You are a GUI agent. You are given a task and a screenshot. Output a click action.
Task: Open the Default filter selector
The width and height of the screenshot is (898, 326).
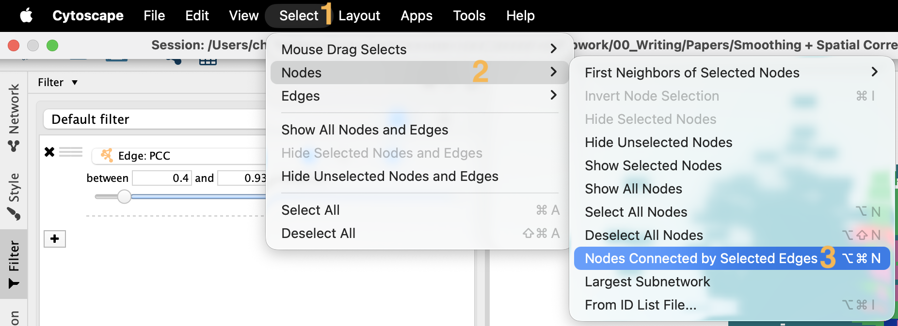(154, 119)
